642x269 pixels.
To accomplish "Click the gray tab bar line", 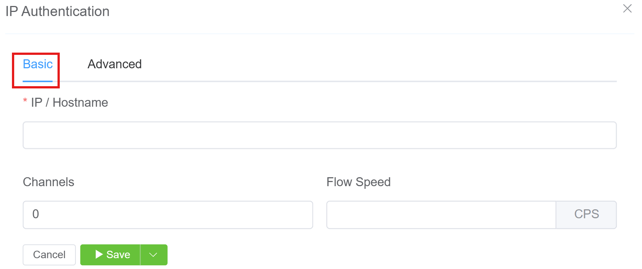I will [336, 81].
